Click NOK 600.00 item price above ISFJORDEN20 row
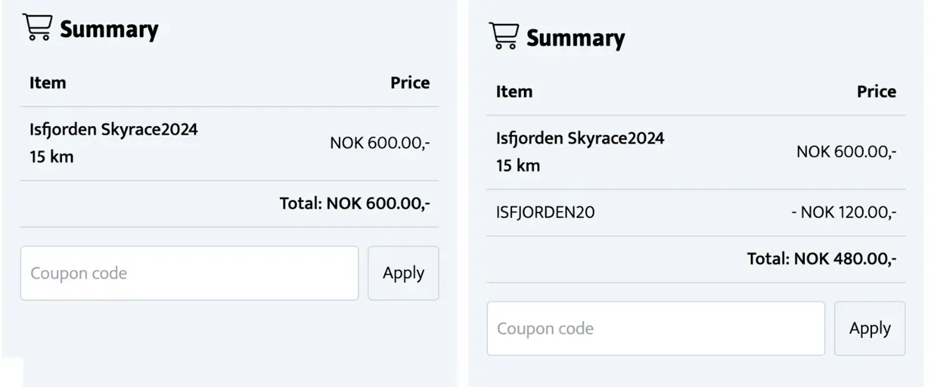The height and width of the screenshot is (387, 931). (x=846, y=152)
